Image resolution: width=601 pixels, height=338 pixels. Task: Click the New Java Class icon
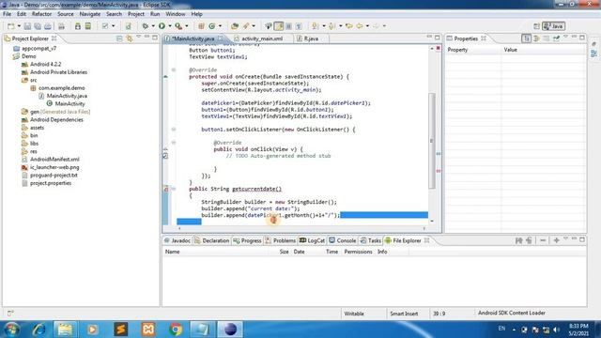[212, 26]
